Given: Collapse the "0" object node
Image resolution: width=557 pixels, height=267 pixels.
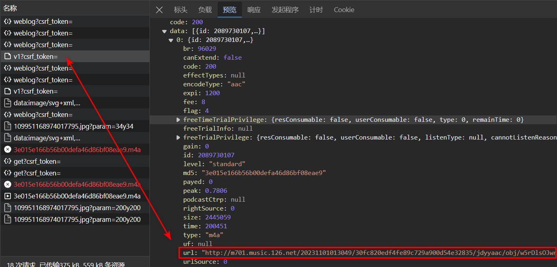Looking at the screenshot, I should pos(171,40).
